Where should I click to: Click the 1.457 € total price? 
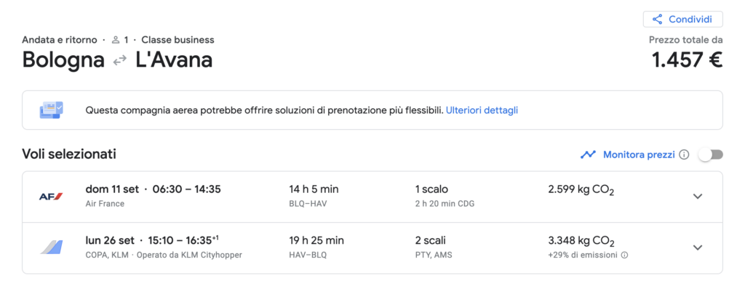687,60
